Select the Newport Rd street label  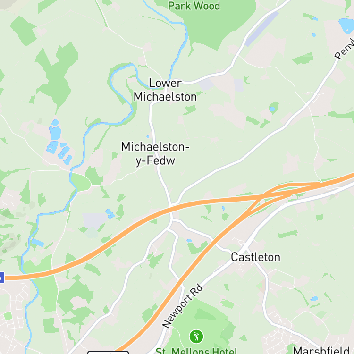(x=182, y=306)
